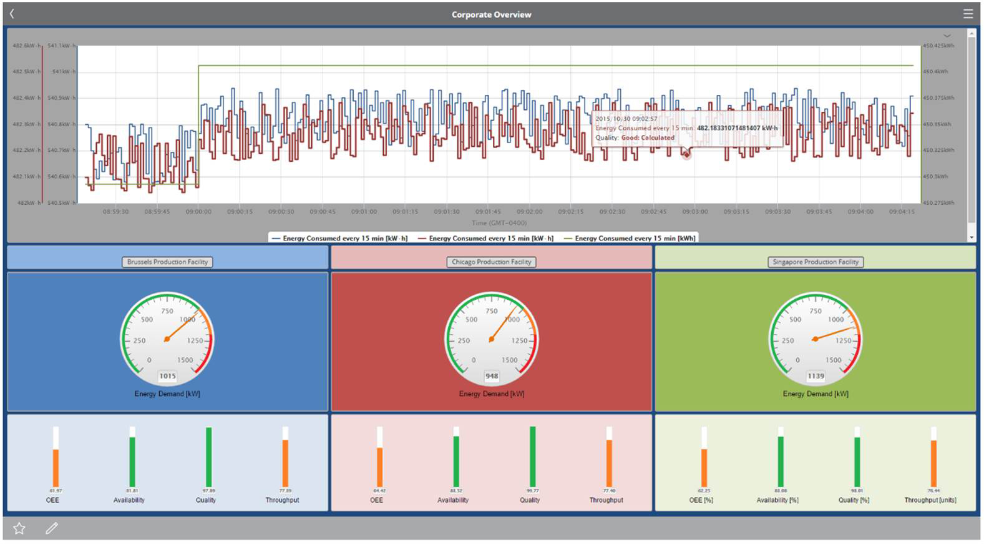Click the 948 gauge readout value
This screenshot has width=984, height=544.
[492, 376]
